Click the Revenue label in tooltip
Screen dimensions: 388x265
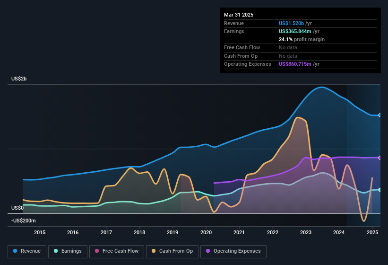click(x=234, y=23)
